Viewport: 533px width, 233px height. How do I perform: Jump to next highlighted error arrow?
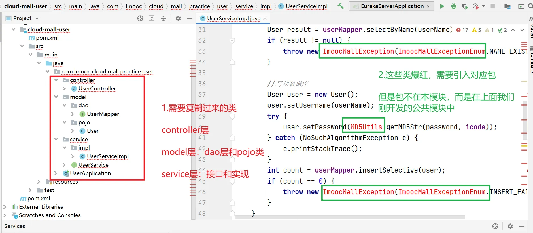(x=522, y=30)
